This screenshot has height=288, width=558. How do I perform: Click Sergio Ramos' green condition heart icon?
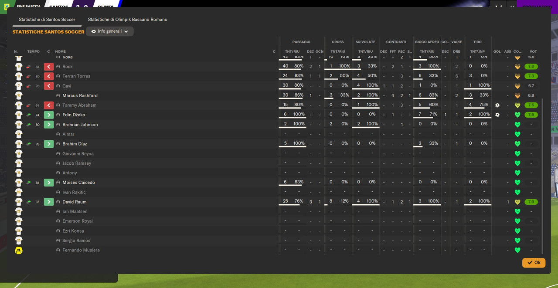[x=517, y=241]
